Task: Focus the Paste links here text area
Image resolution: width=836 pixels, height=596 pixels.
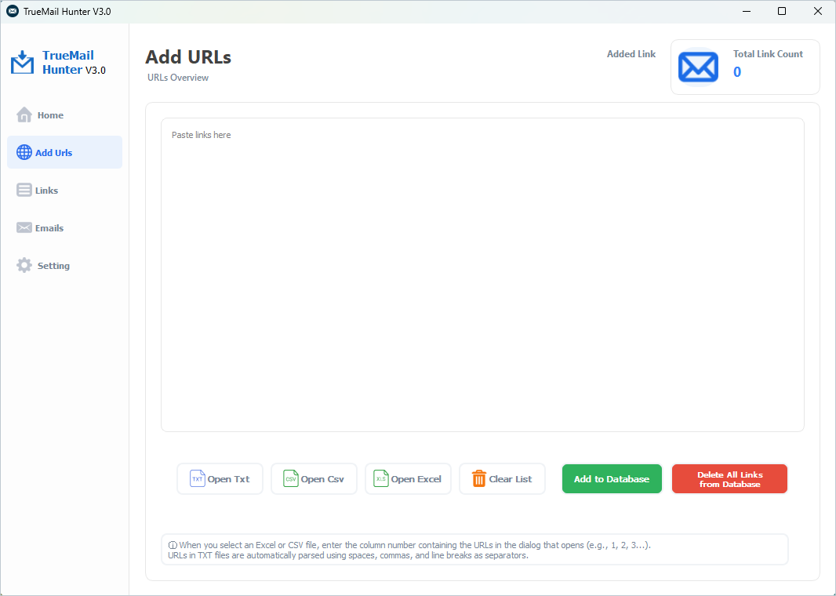Action: [x=482, y=275]
